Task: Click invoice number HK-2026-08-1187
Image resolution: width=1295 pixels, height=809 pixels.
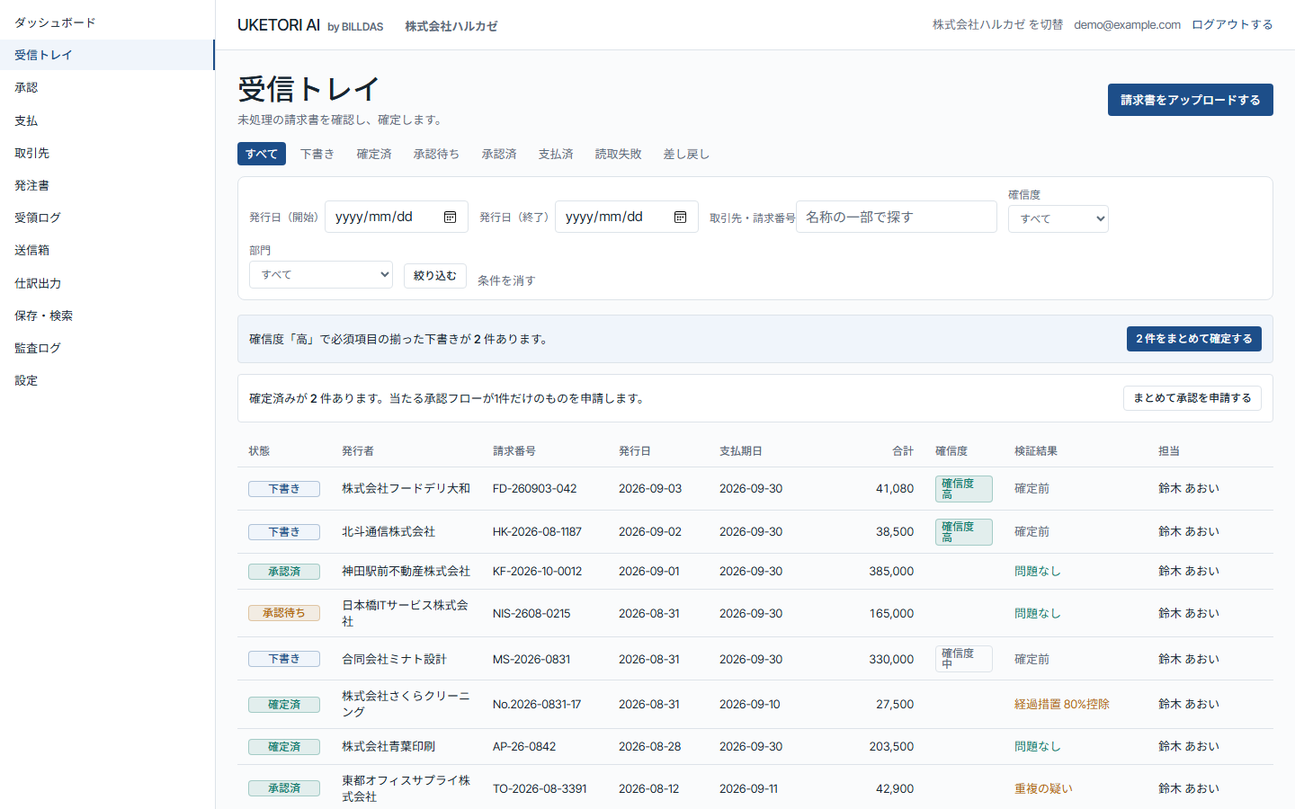Action: click(537, 532)
